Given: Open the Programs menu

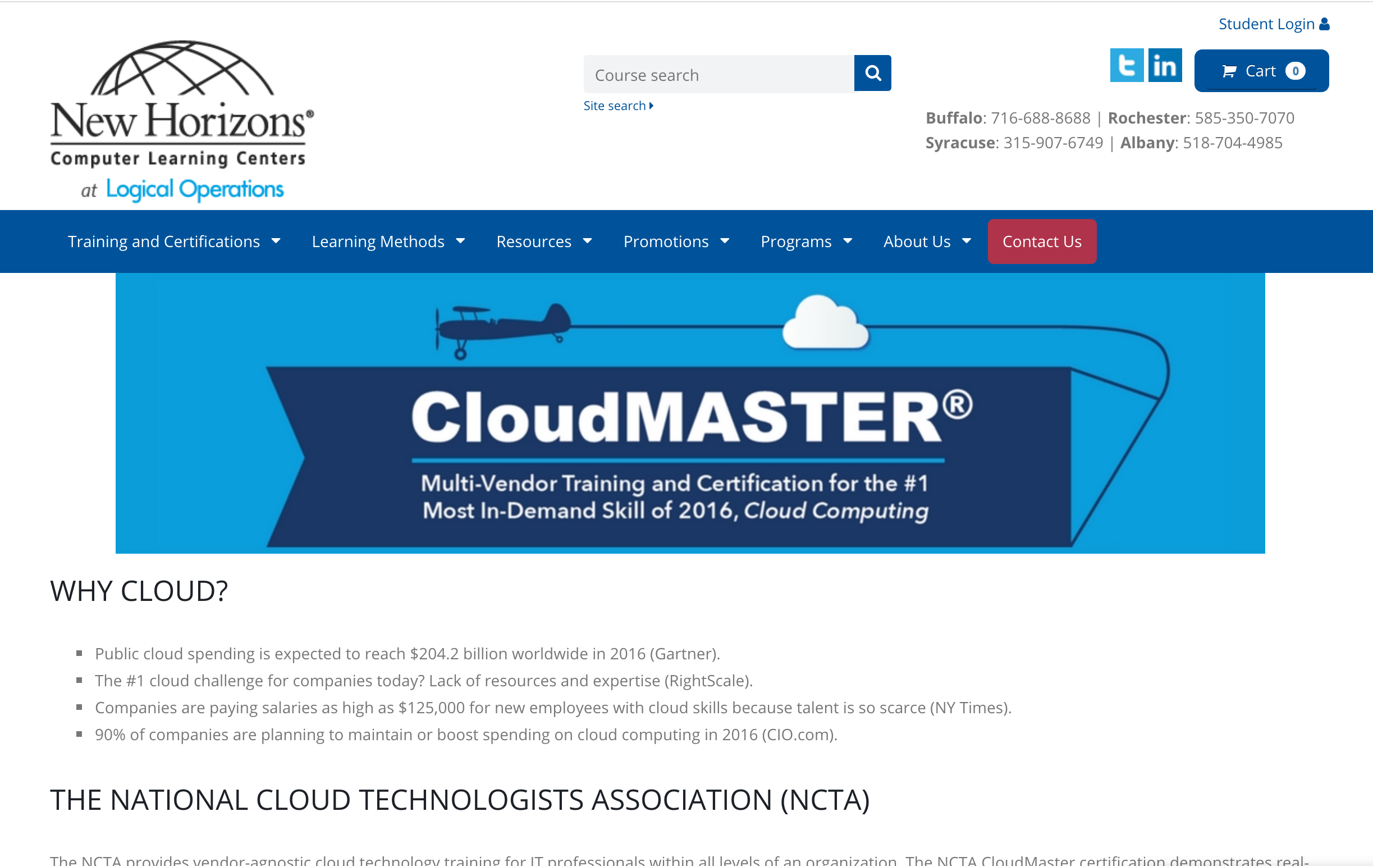Looking at the screenshot, I should [x=806, y=241].
